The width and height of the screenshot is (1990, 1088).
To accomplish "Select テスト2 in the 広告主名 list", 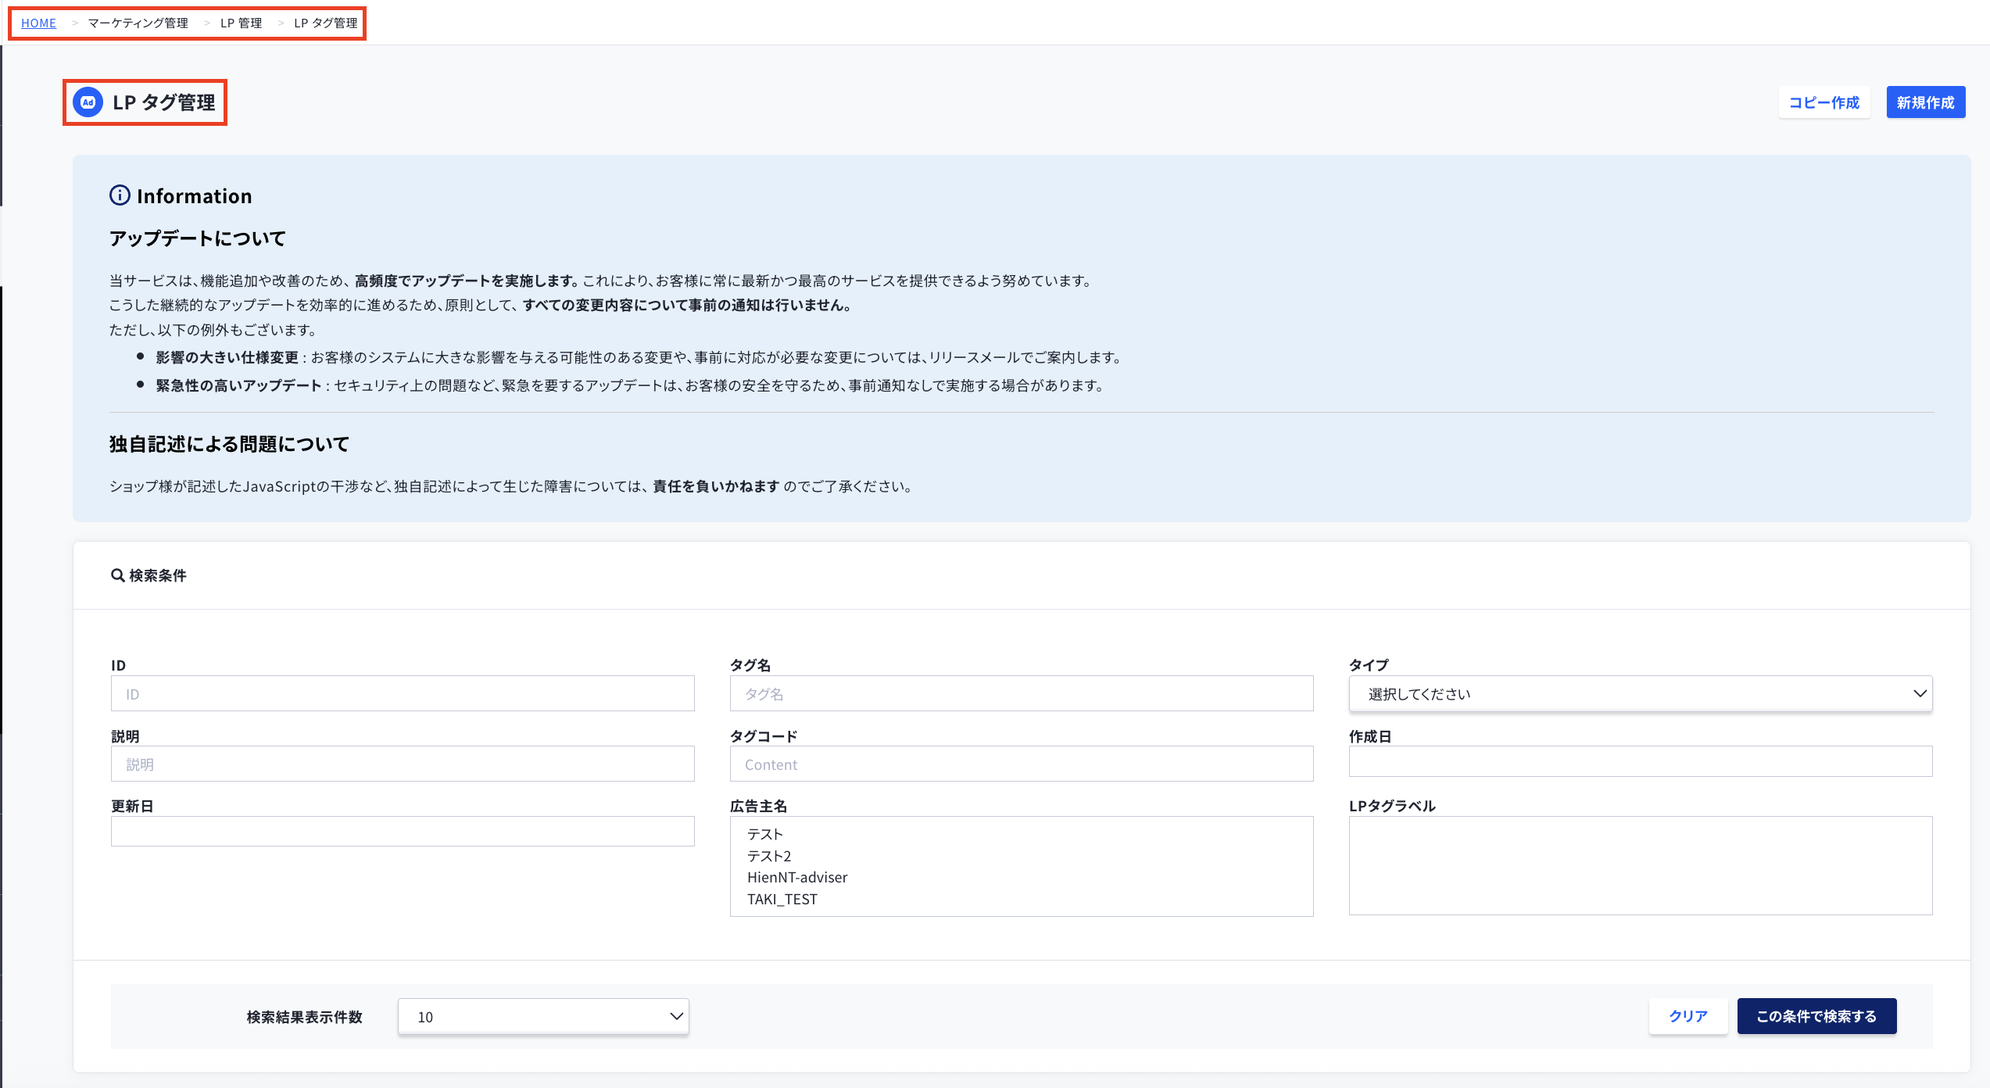I will point(769,856).
